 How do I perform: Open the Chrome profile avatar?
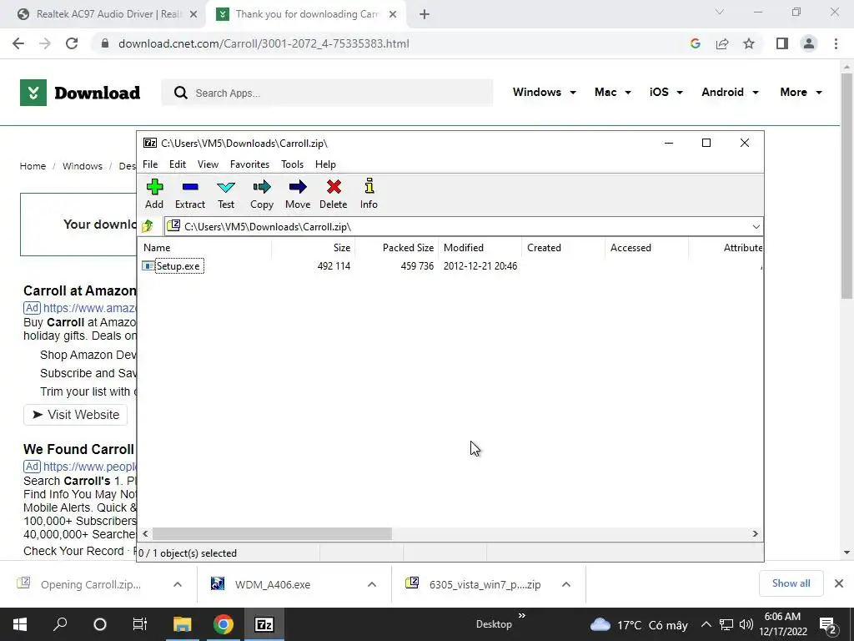click(809, 43)
